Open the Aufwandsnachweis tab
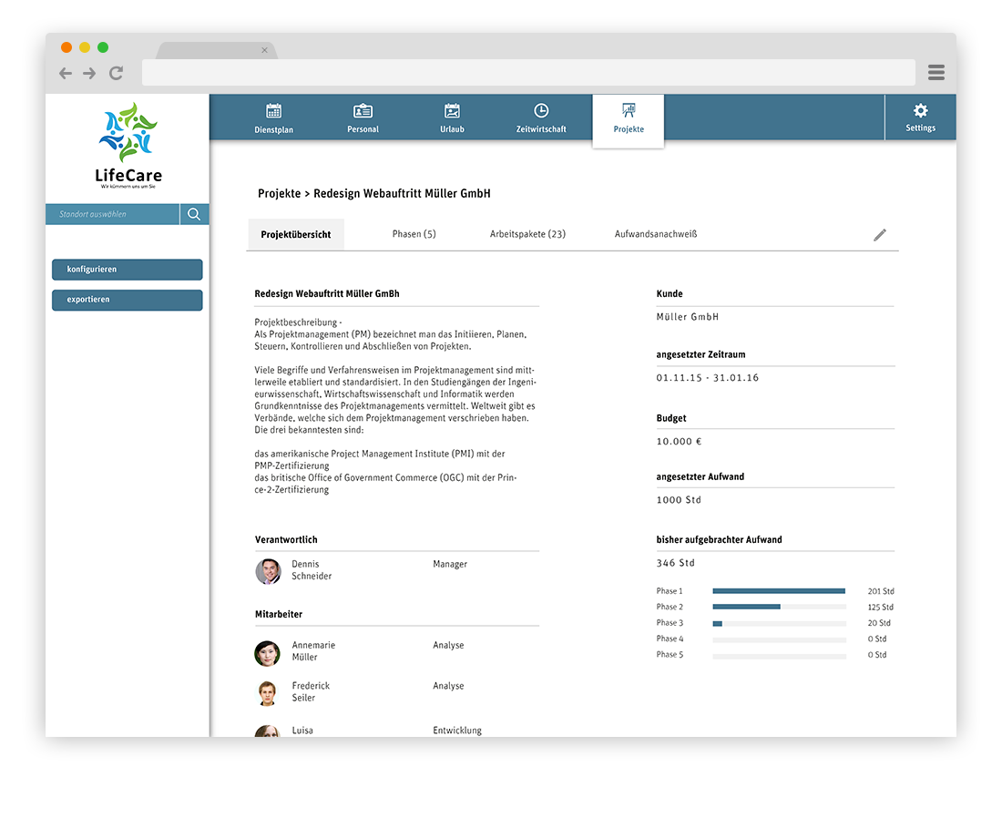Viewport: 1002px width, 818px height. [656, 234]
